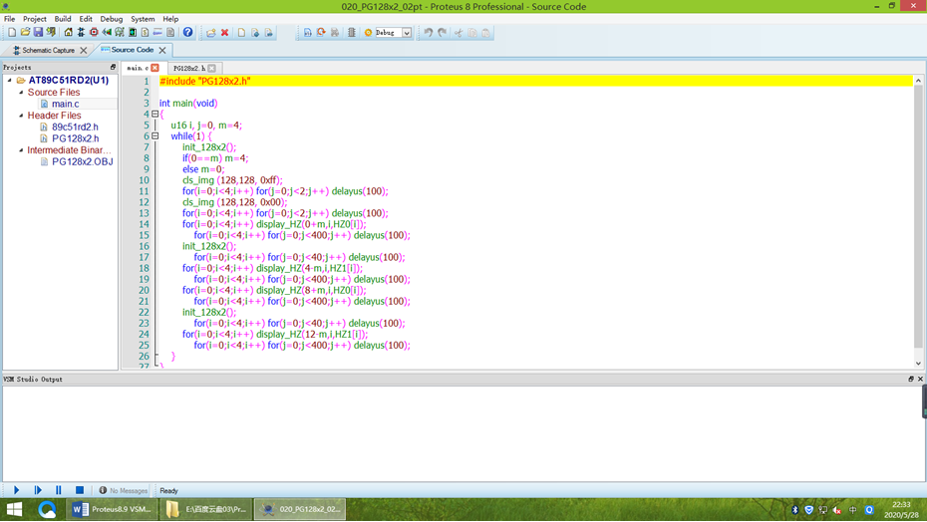
Task: Close the main.c editor tab
Action: pyautogui.click(x=154, y=68)
